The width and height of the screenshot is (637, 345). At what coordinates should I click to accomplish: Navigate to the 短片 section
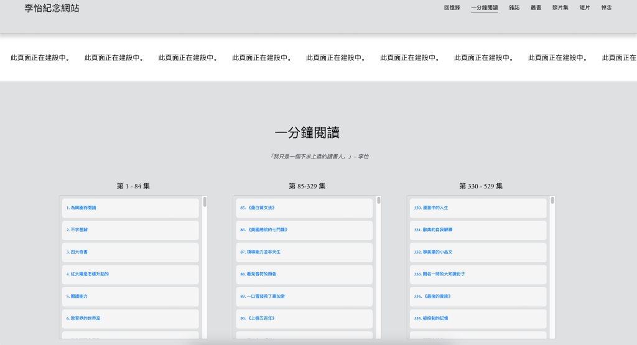tap(584, 7)
